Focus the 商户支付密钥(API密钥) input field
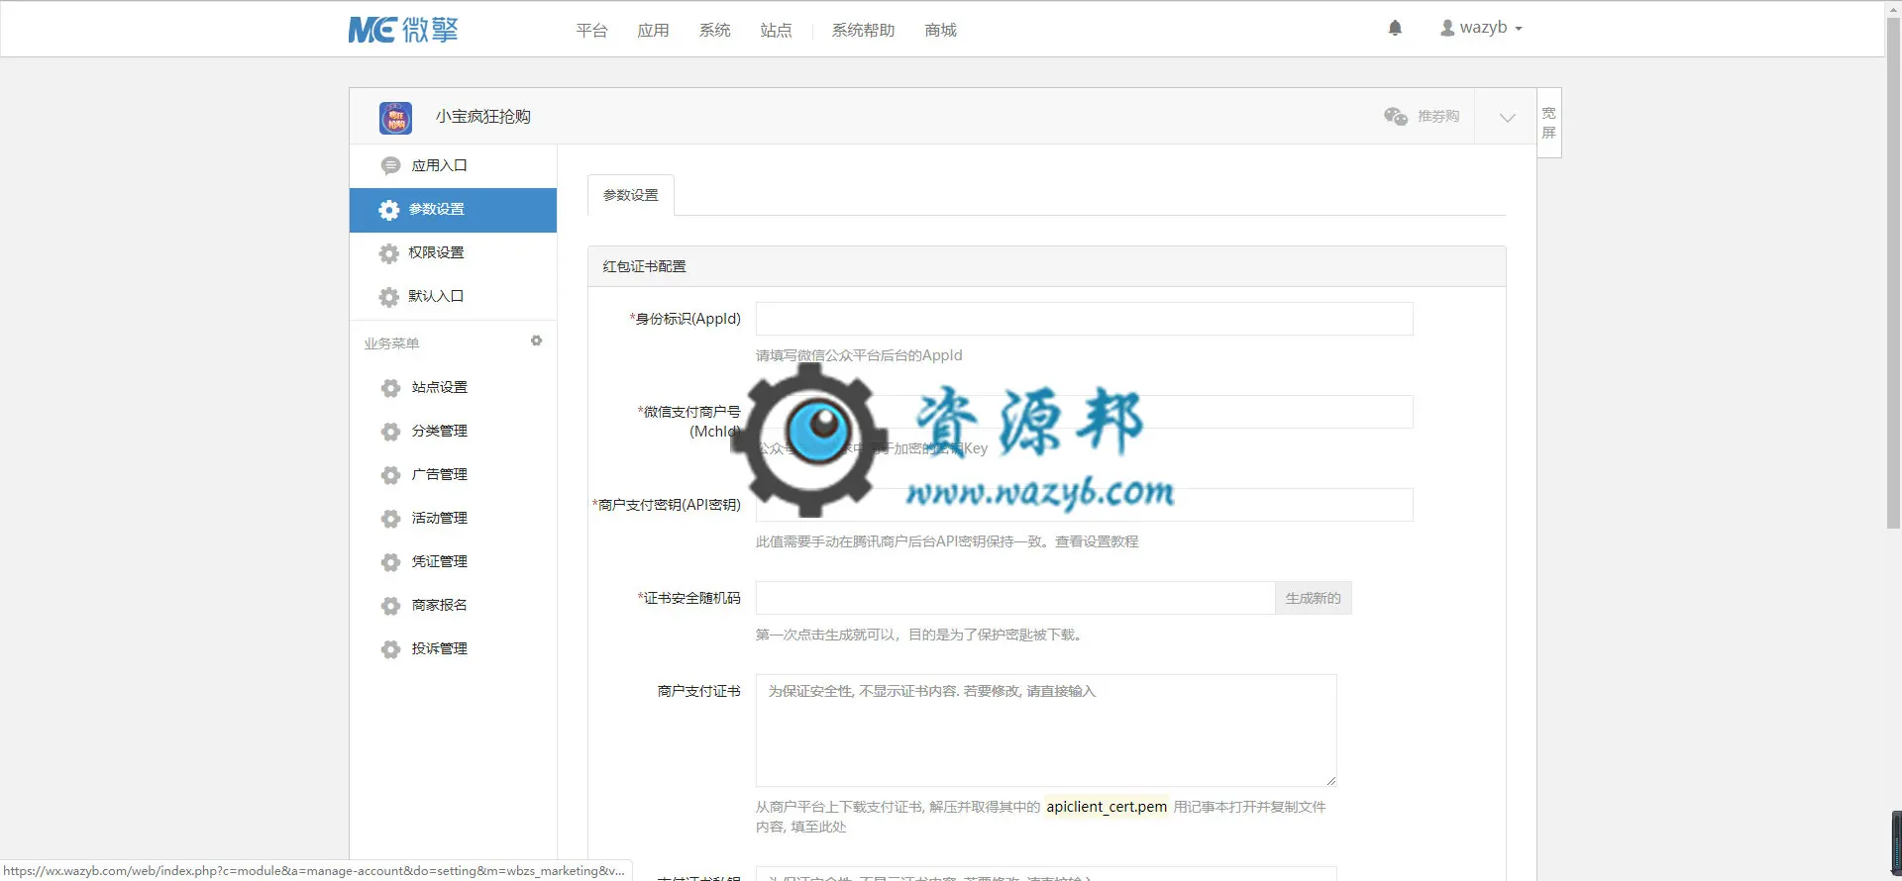Image resolution: width=1902 pixels, height=881 pixels. (x=1084, y=505)
